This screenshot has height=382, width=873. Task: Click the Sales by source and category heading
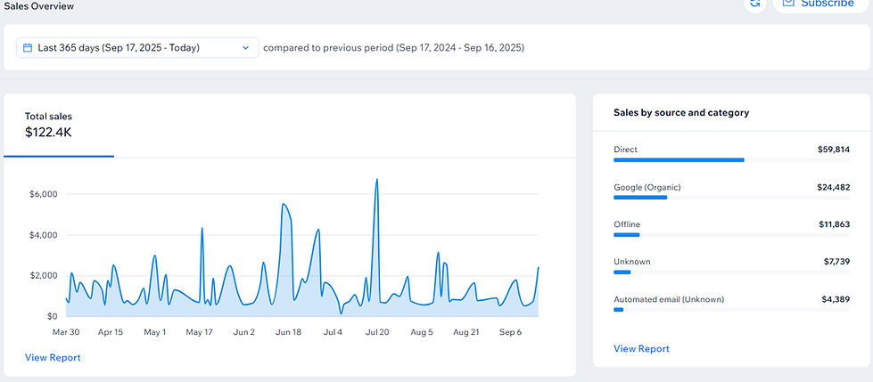(x=681, y=112)
